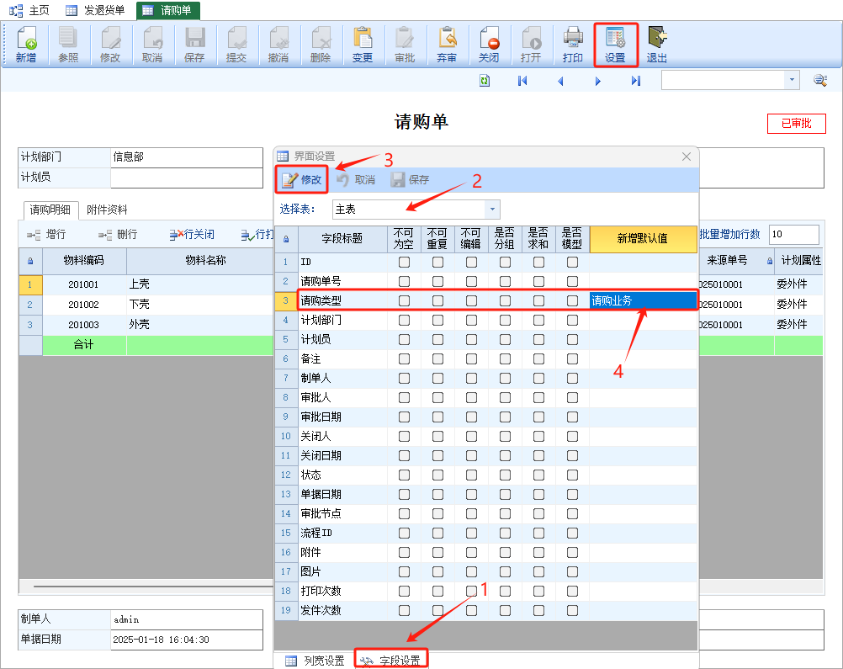Screen dimensions: 843x669
Task: Click the 变更 toolbar icon
Action: pos(363,45)
